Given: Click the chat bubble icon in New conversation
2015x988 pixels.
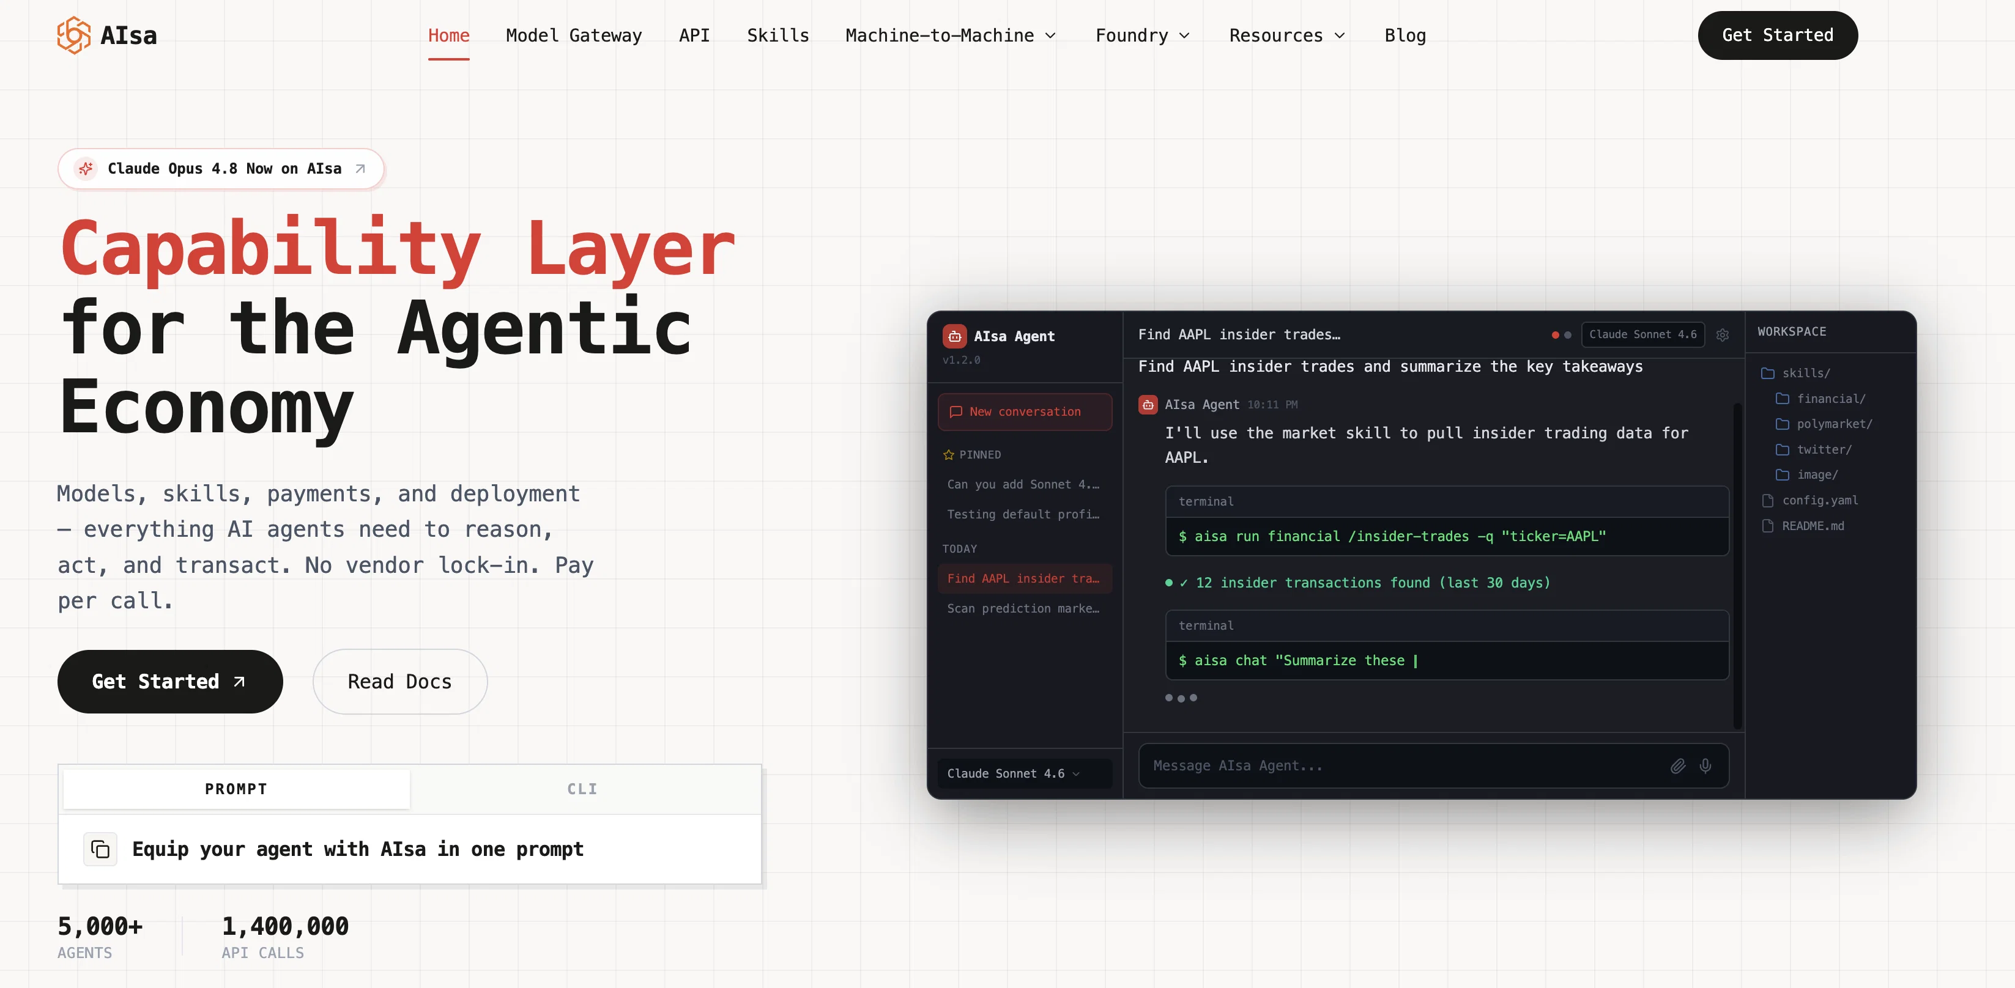Looking at the screenshot, I should point(956,412).
